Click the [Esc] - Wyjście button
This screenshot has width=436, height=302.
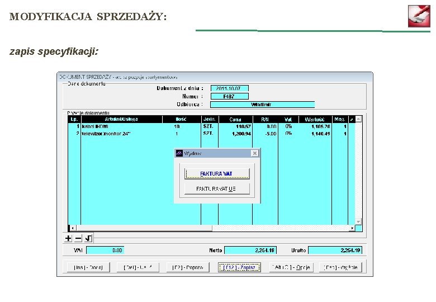tap(340, 267)
